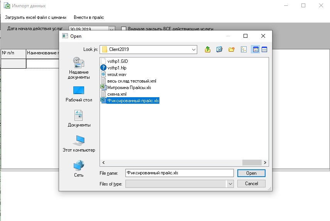This screenshot has width=330, height=221.
Task: Click the desktop shortcut toolbar icon
Action: 219,49
